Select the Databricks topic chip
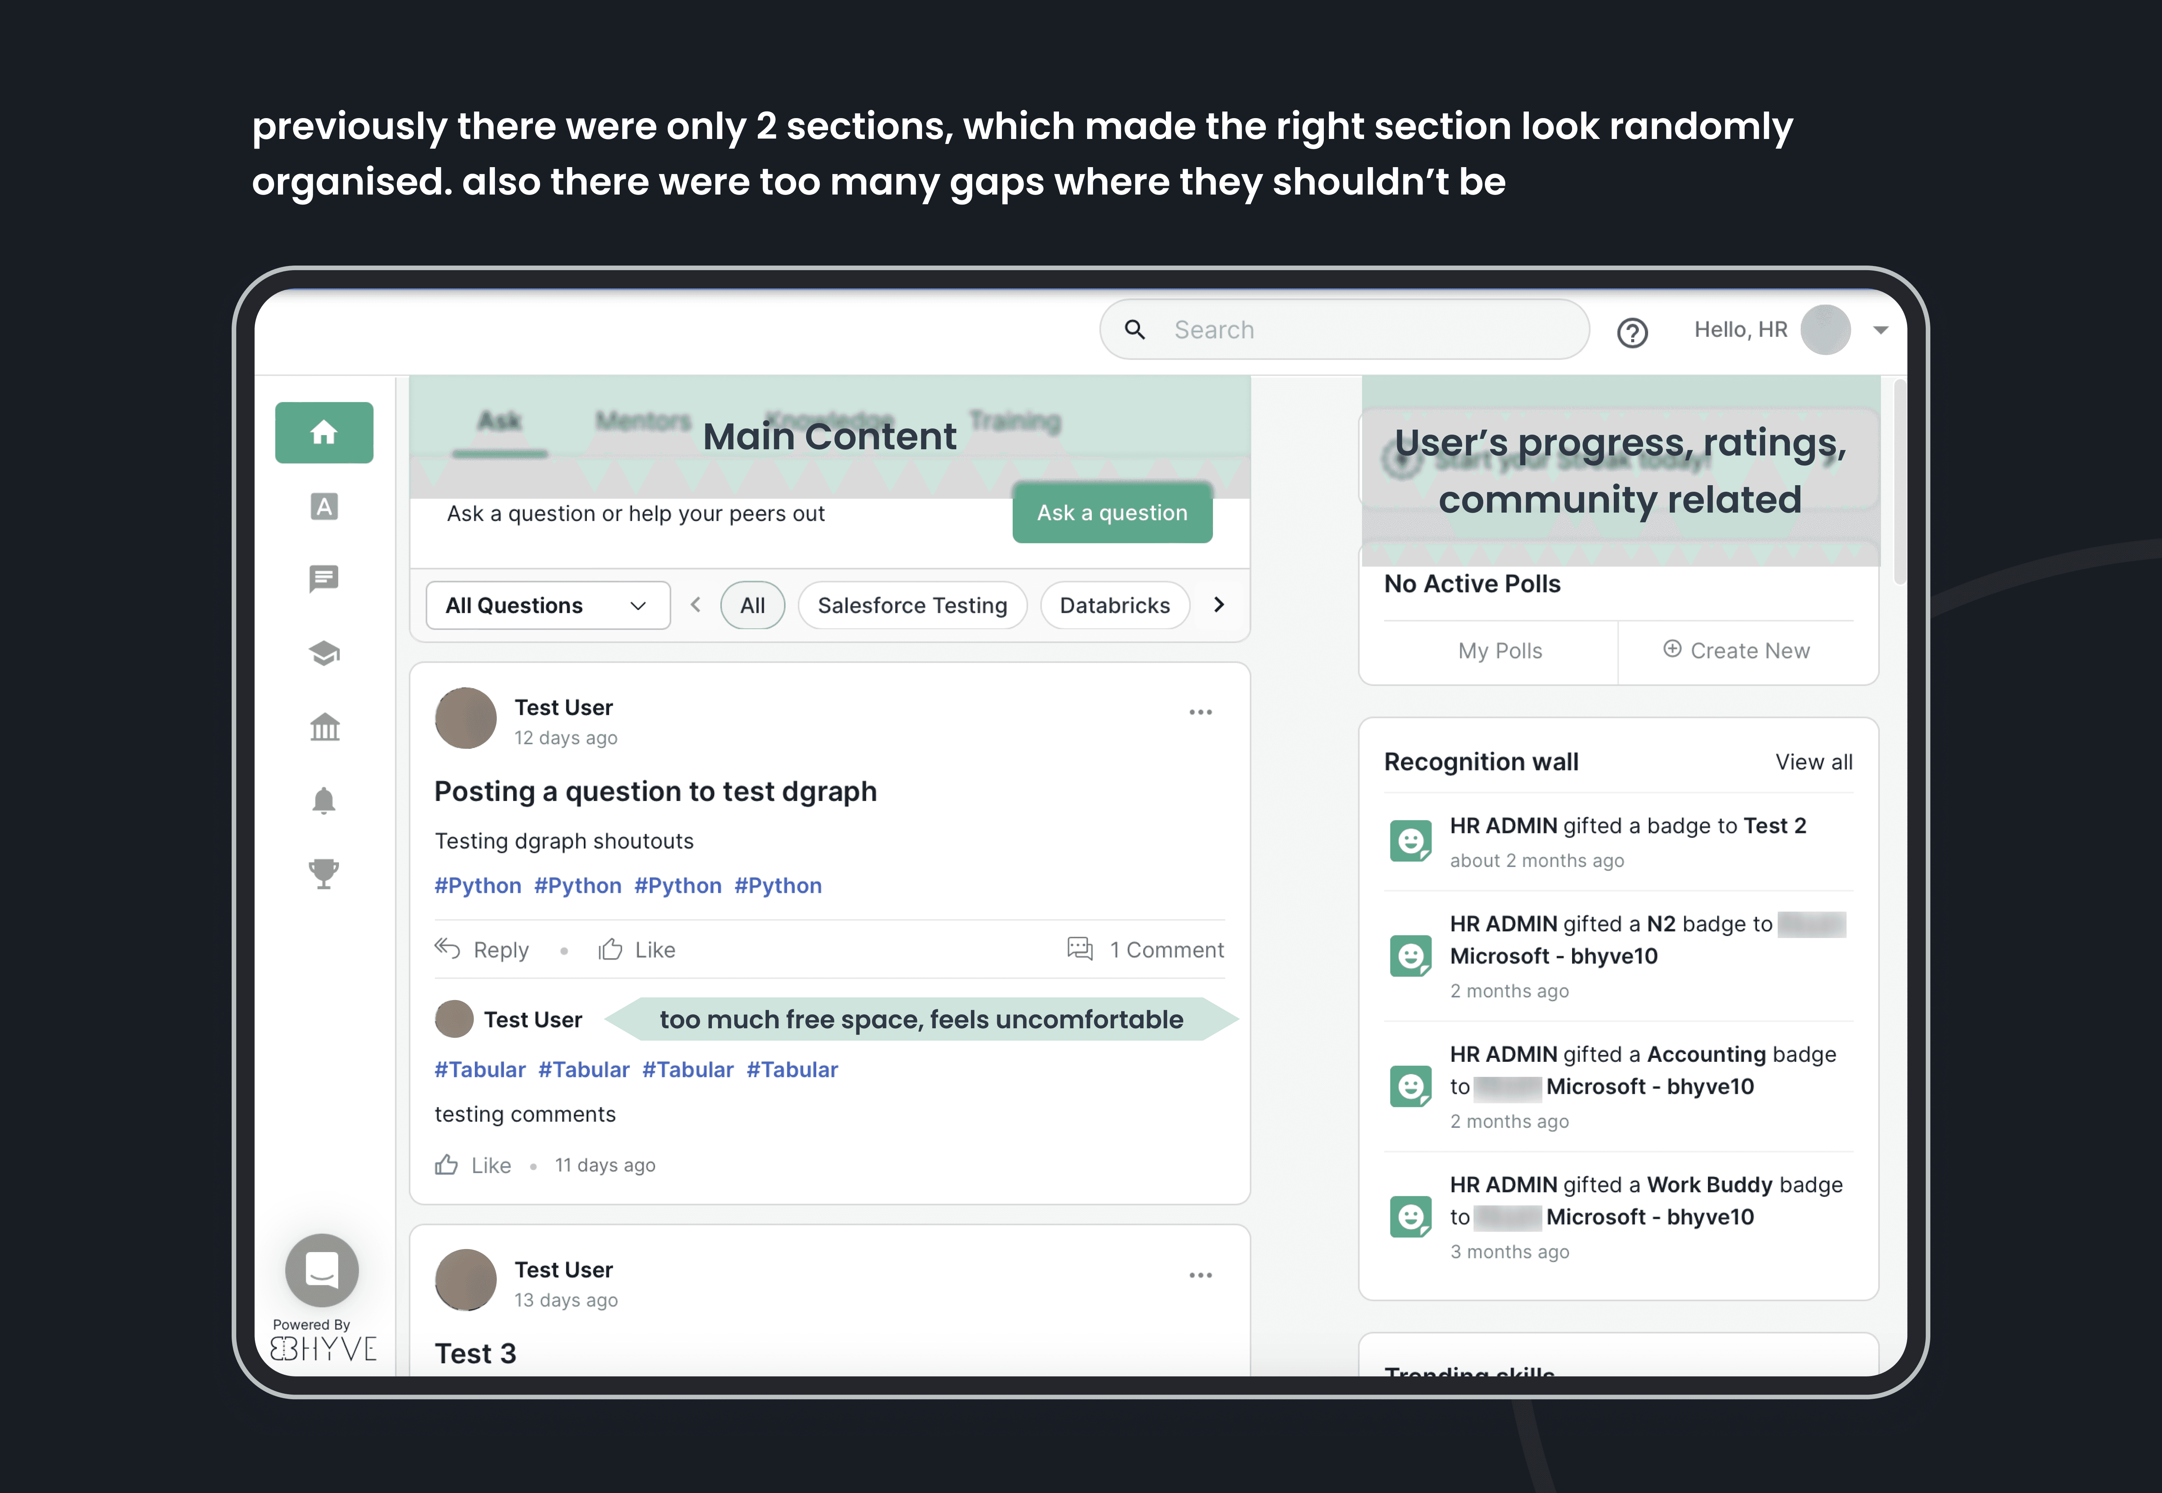2162x1493 pixels. click(x=1113, y=605)
